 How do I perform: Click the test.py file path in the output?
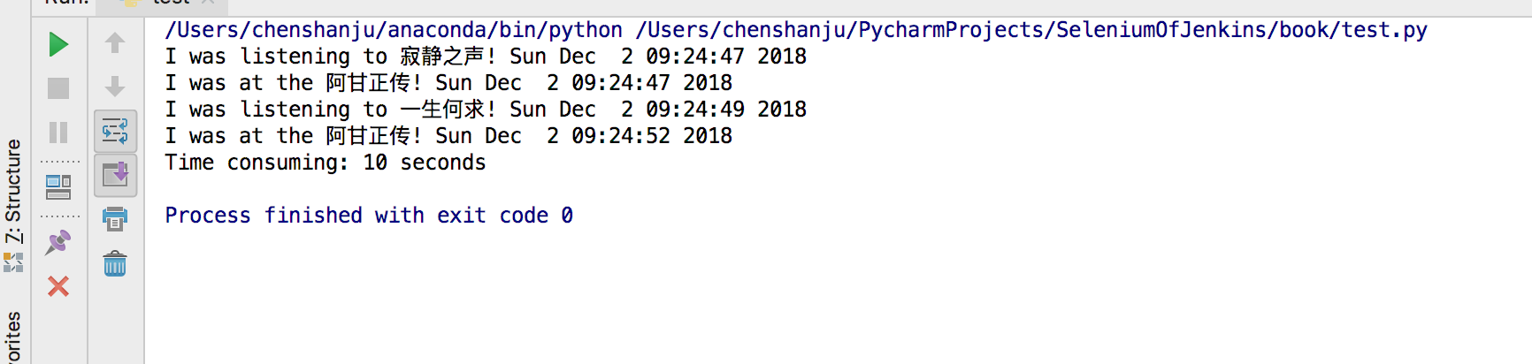pyautogui.click(x=1031, y=30)
